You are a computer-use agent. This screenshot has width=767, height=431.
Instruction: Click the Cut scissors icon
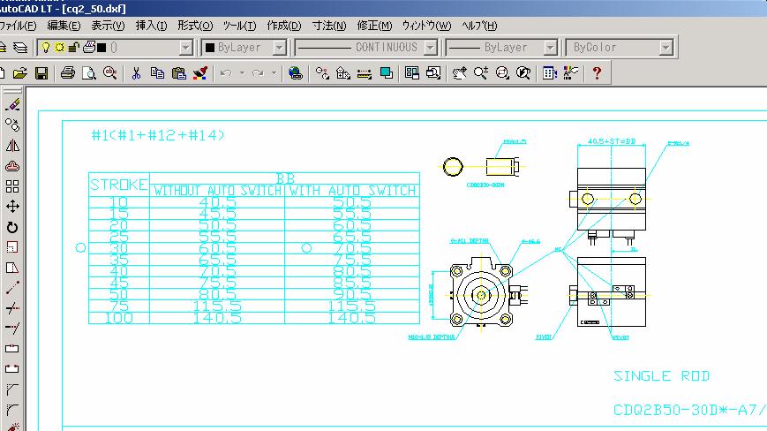(137, 74)
